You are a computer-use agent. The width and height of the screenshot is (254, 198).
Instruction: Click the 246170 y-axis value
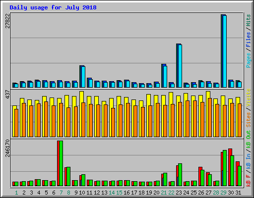[7, 148]
